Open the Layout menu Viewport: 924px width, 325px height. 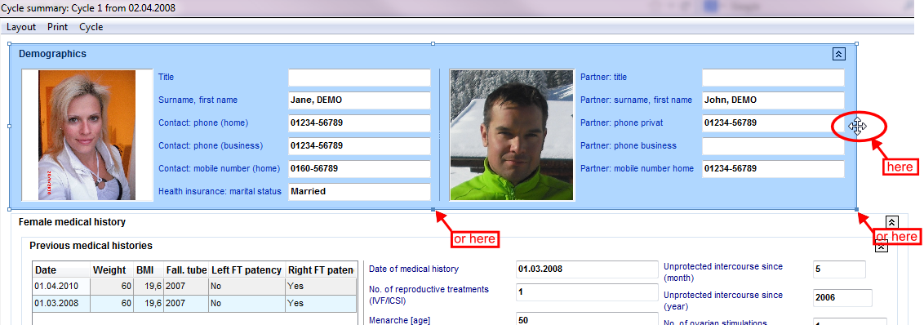tap(21, 27)
